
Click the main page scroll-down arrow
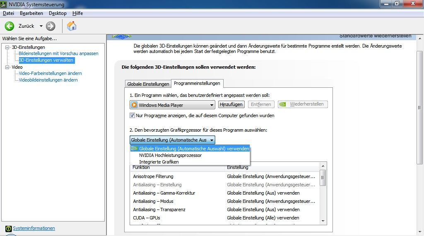point(420,232)
